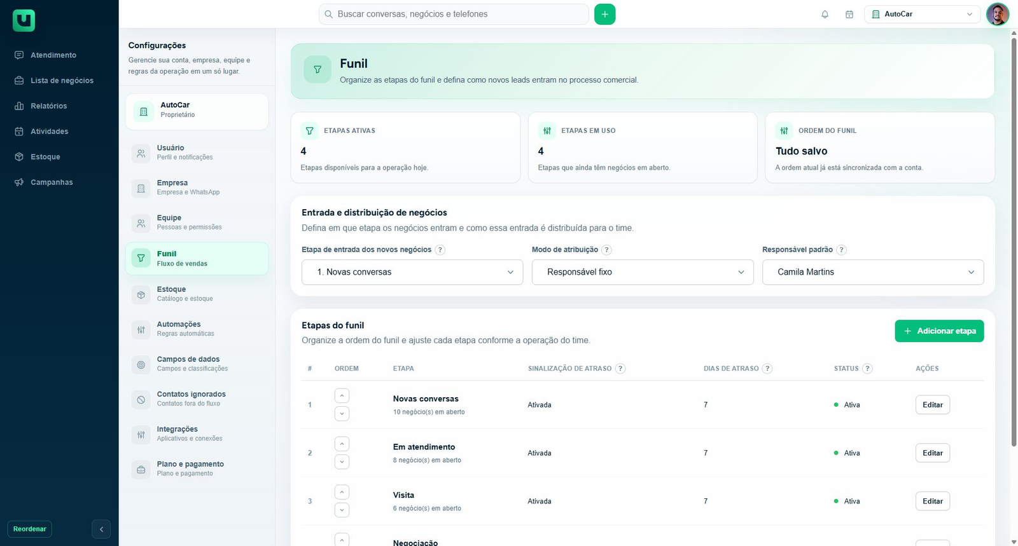The image size is (1018, 546).
Task: Edit the Visita stage
Action: 932,502
